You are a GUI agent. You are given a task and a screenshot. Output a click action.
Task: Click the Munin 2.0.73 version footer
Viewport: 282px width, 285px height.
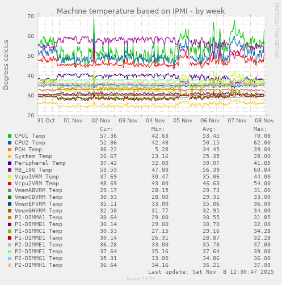141,279
